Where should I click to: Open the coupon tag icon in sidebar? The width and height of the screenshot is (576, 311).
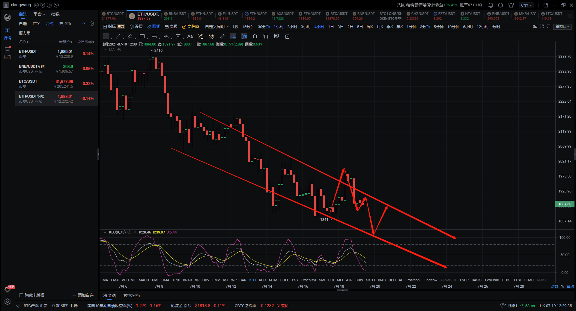[8, 289]
